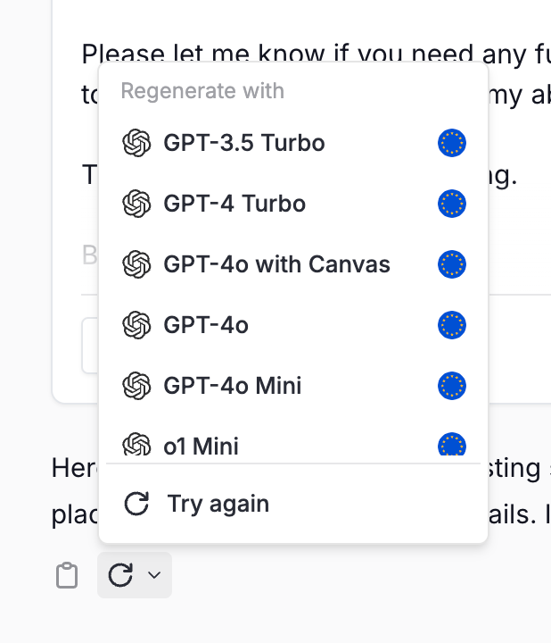
Task: Select GPT-4o with Canvas model
Action: pyautogui.click(x=276, y=264)
